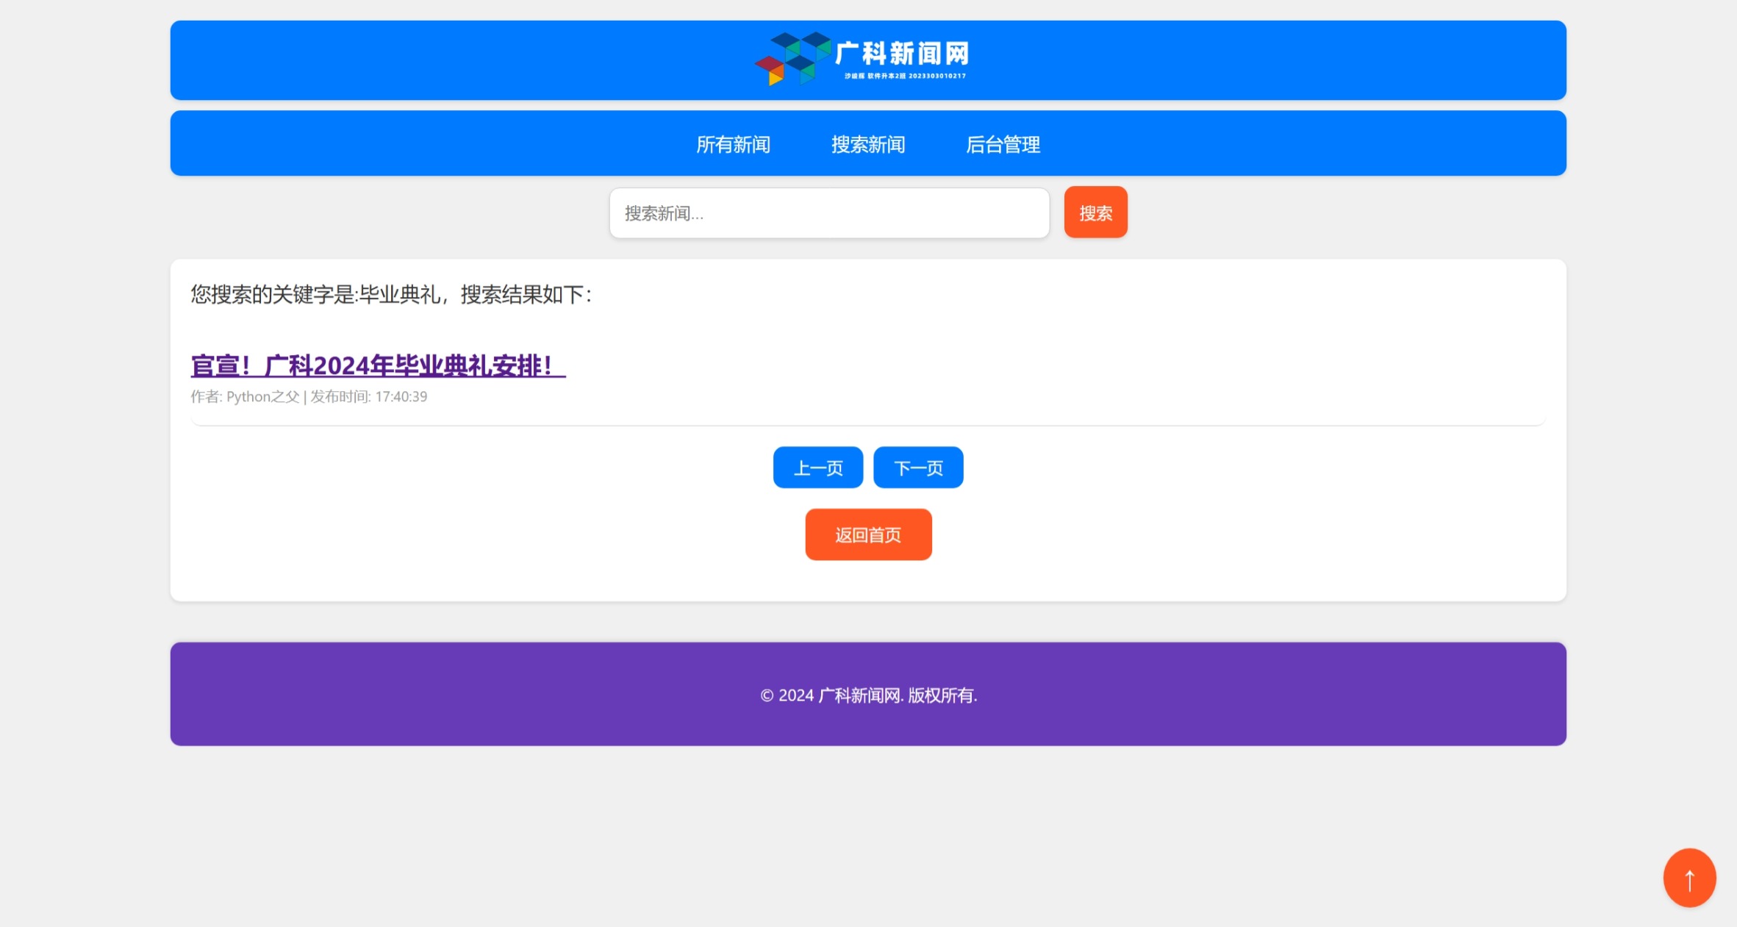Go to previous page with 上一页

(817, 468)
